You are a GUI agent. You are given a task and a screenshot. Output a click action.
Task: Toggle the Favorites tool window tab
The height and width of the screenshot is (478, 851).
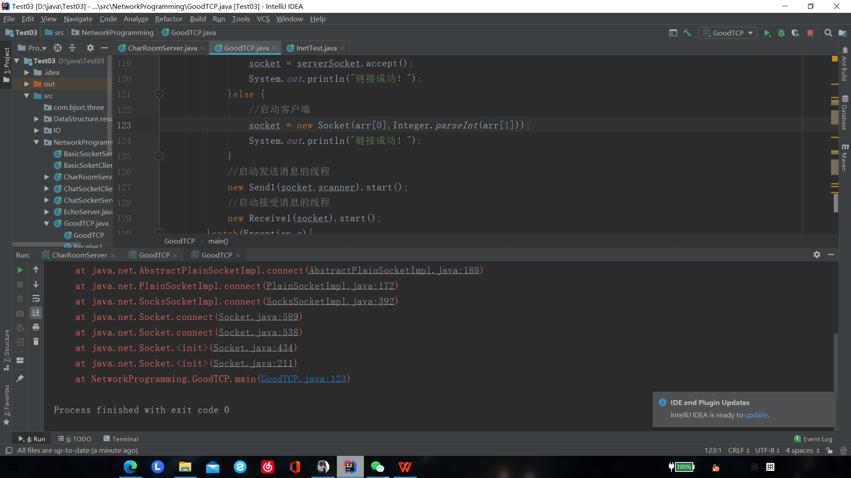(6, 405)
